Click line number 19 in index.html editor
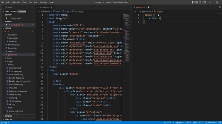This screenshot has width=222, height=124. 42,77
